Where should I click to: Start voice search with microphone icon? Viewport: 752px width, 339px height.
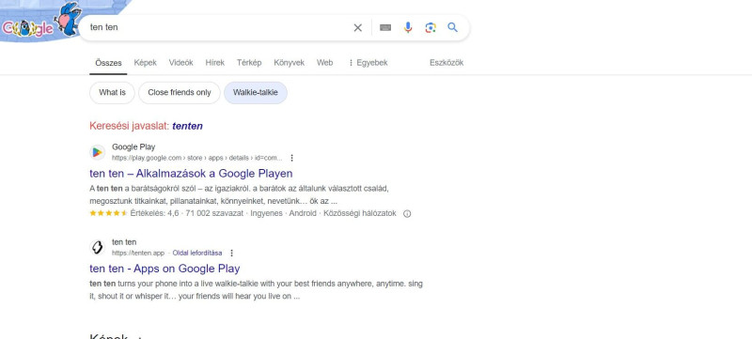[x=408, y=28]
